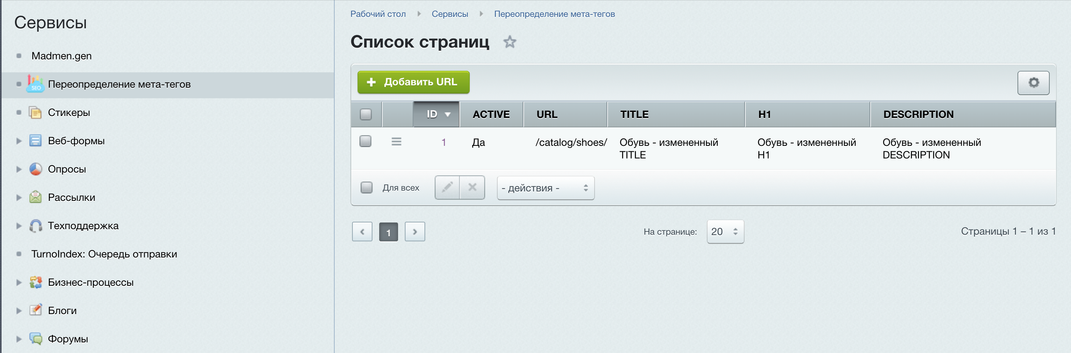This screenshot has width=1071, height=353.
Task: Expand the Веб-формы tree item
Action: click(19, 141)
